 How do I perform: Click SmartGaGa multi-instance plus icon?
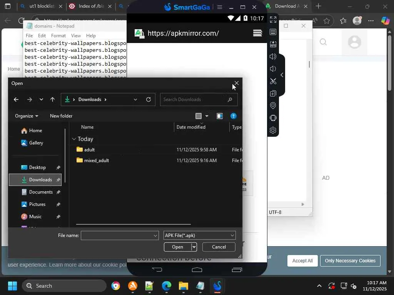tap(273, 93)
